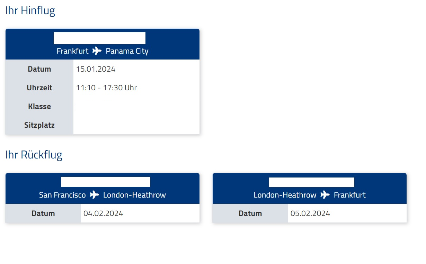Click the Klasse row label
Viewport: 426px width, 264px height.
pos(39,107)
